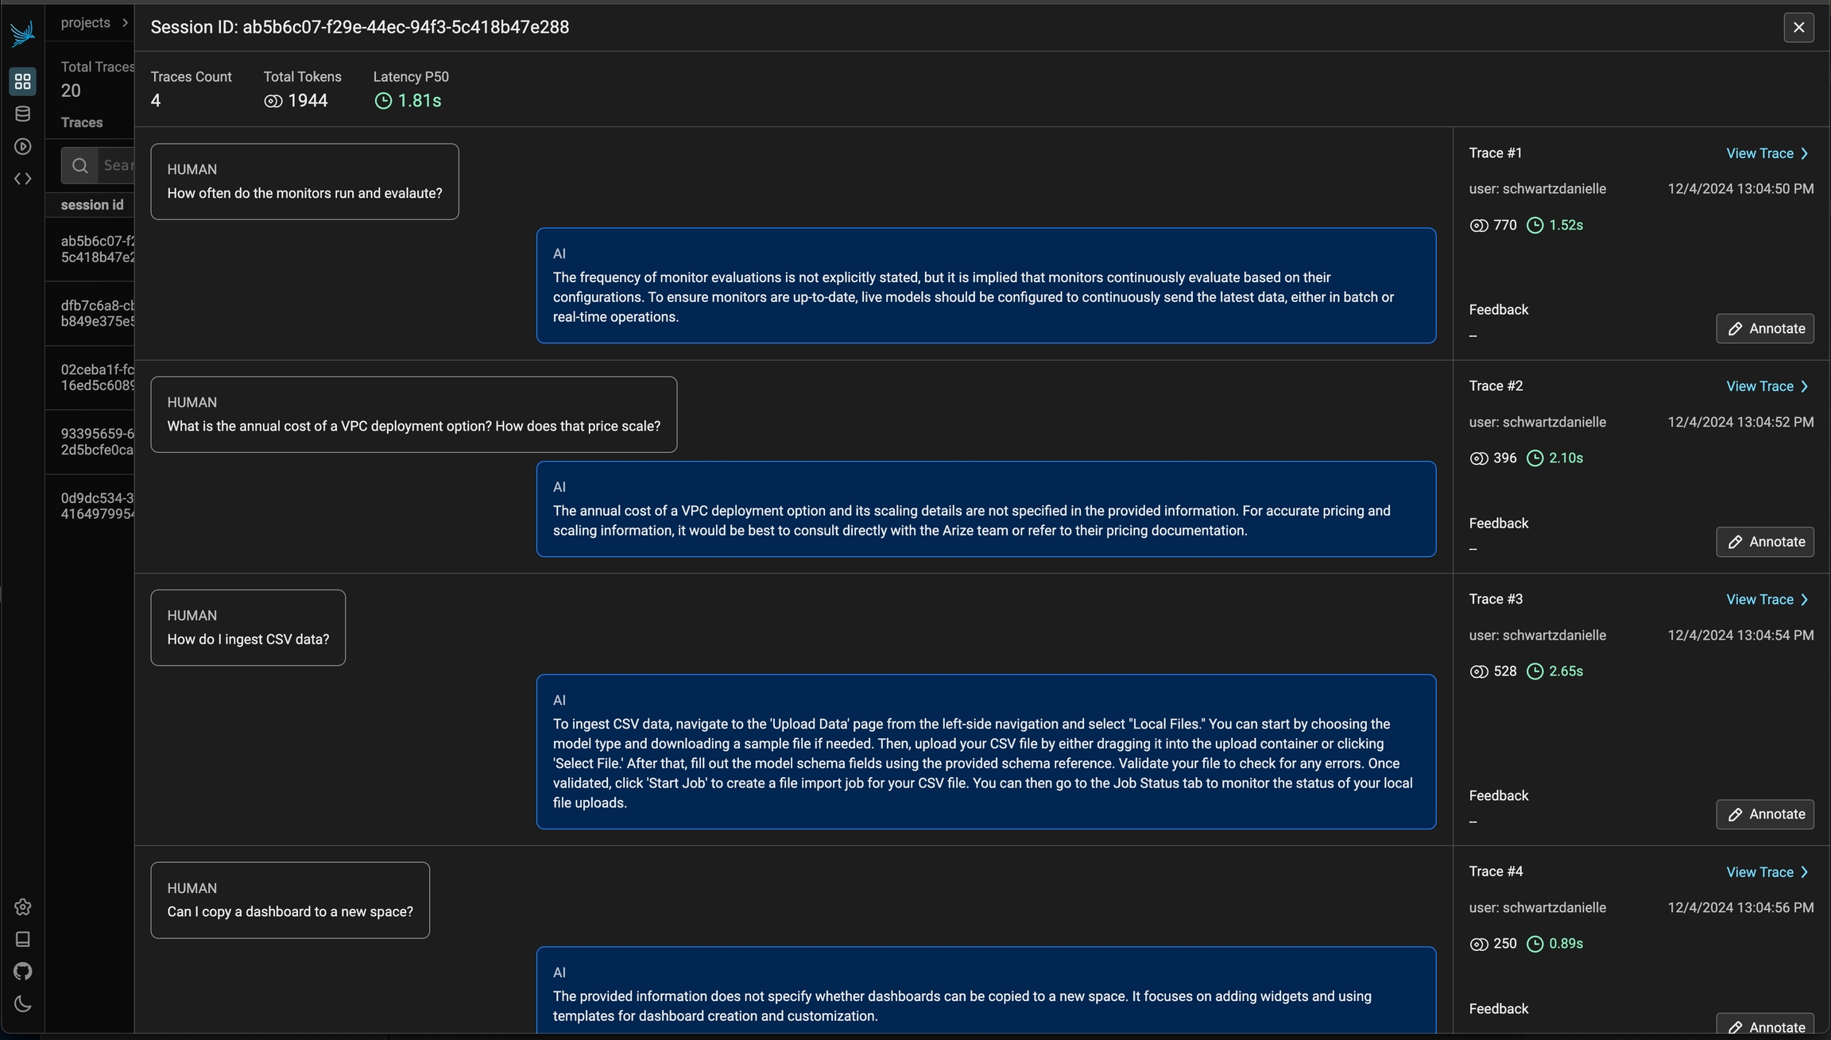1831x1040 pixels.
Task: Click the projects breadcrumb
Action: (86, 23)
